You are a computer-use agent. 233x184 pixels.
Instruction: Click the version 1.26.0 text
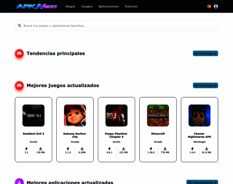coord(151,152)
